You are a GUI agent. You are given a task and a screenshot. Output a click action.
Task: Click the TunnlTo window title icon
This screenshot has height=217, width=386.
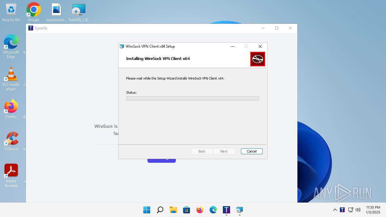click(x=31, y=28)
